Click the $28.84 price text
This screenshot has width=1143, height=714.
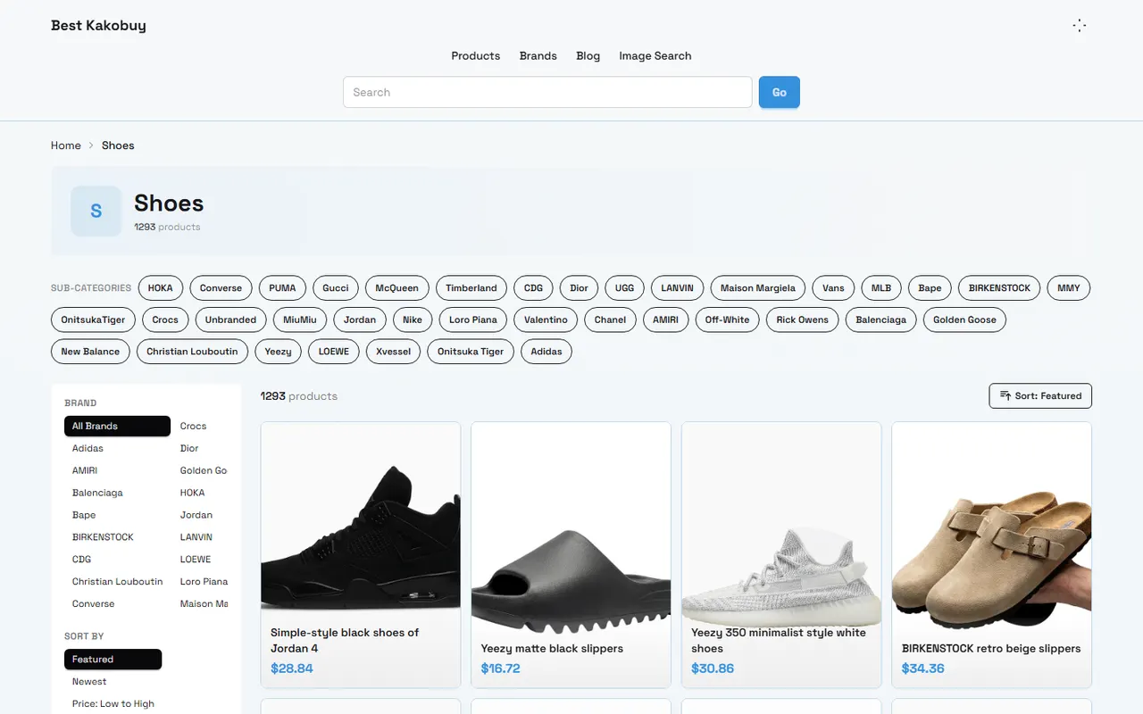(x=292, y=668)
